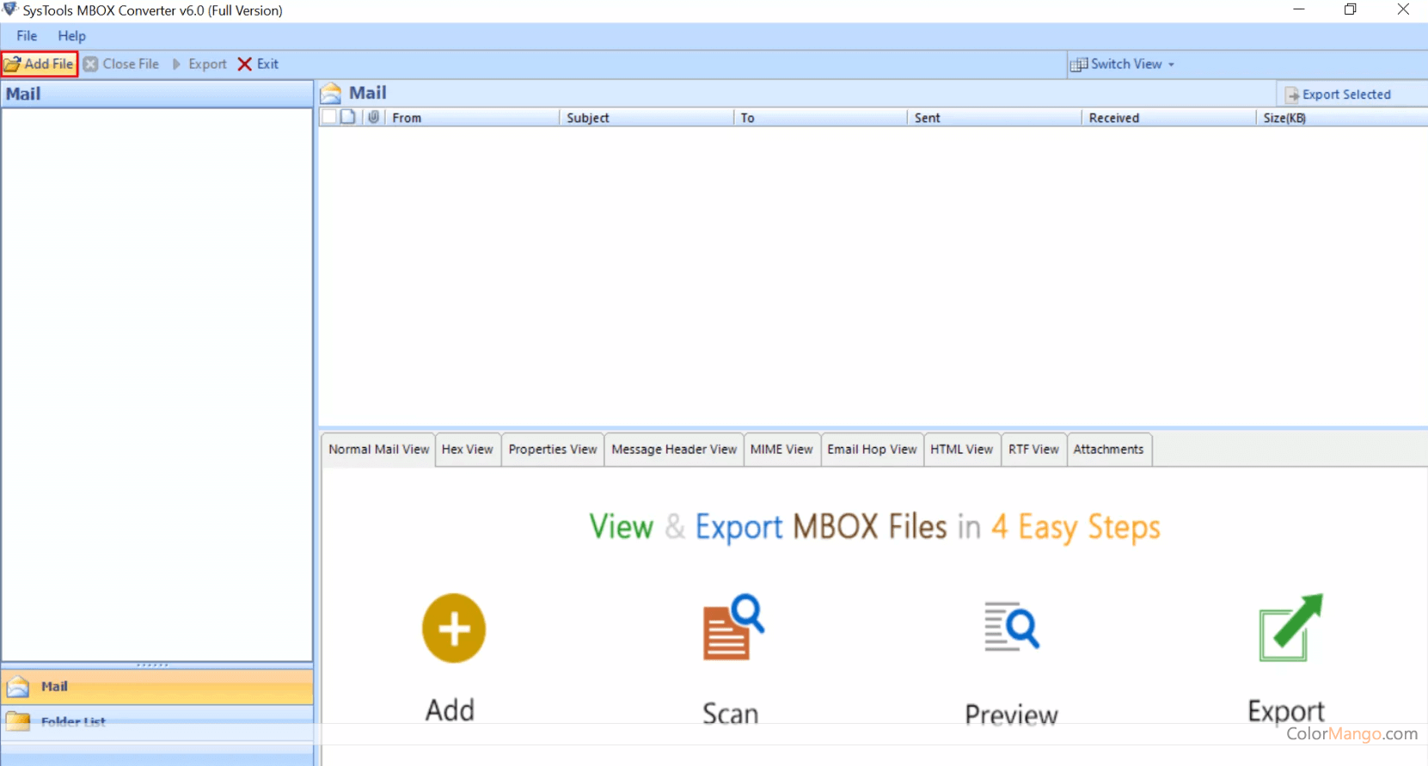Image resolution: width=1428 pixels, height=766 pixels.
Task: Open the File menu
Action: tap(27, 36)
